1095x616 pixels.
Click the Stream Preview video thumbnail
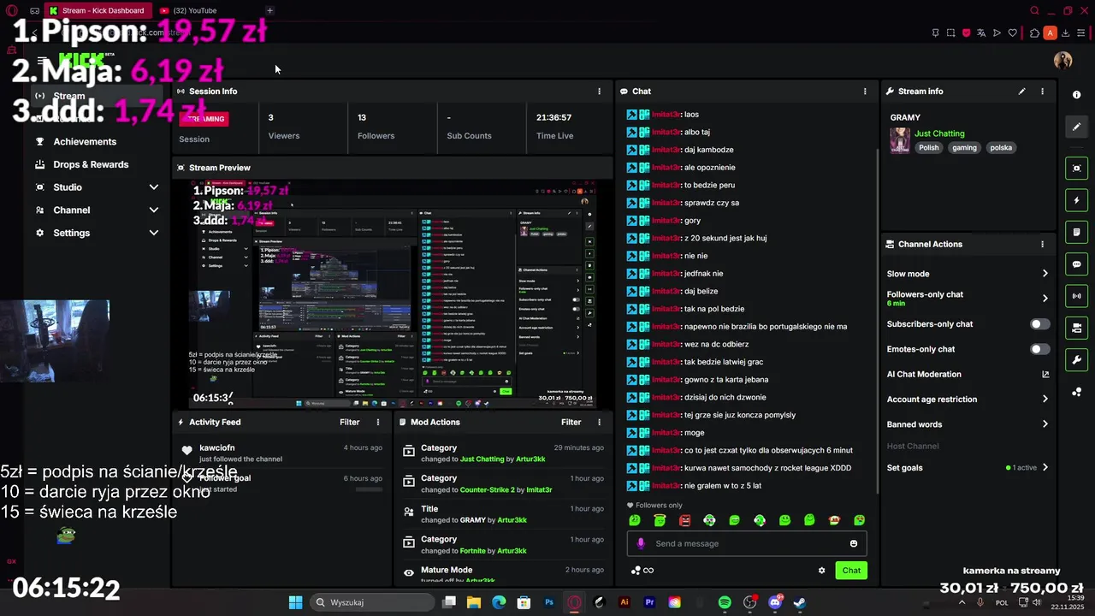392,293
